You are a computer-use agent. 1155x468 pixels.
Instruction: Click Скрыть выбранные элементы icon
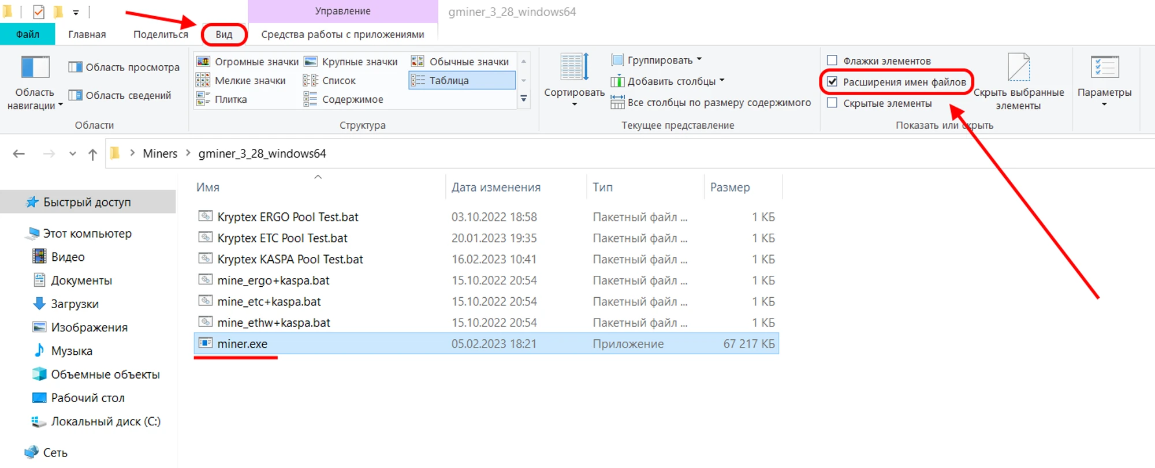pyautogui.click(x=1018, y=68)
